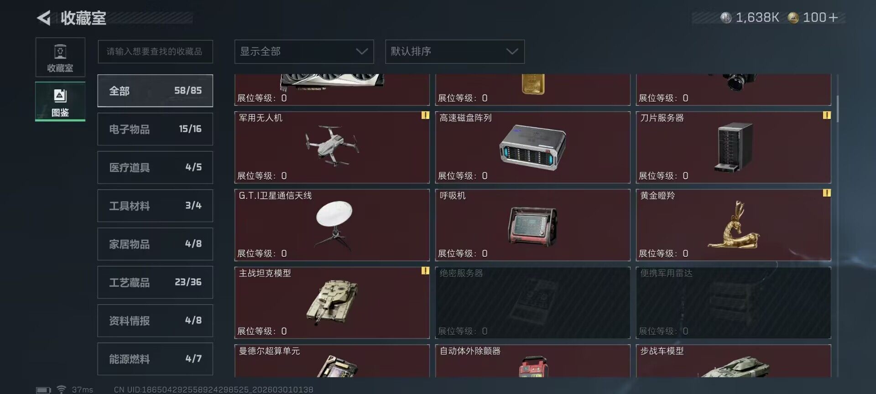The height and width of the screenshot is (394, 876).
Task: Open the 主战坦克模型 tank card
Action: tap(332, 302)
